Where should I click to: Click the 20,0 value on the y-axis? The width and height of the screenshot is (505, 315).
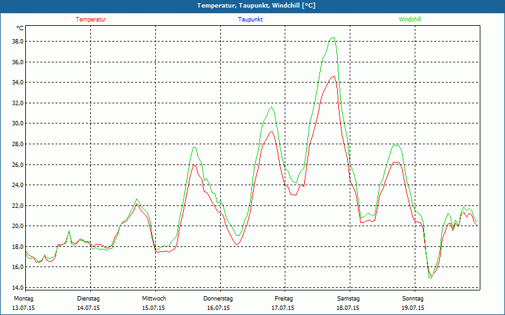coord(18,226)
